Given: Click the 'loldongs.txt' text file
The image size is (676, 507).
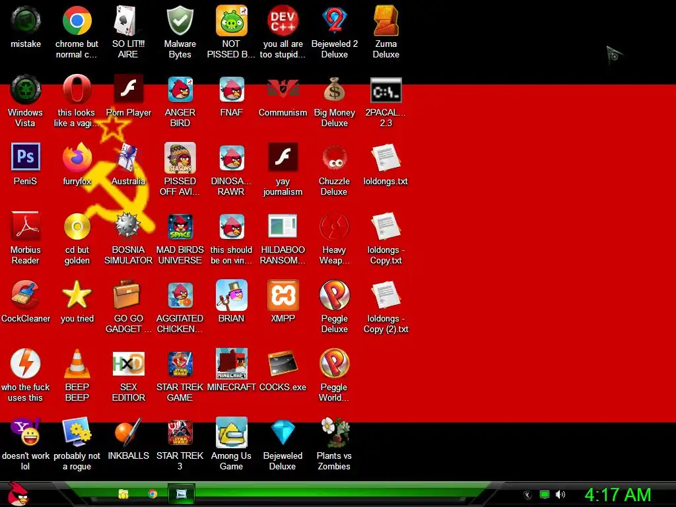Looking at the screenshot, I should point(386,157).
